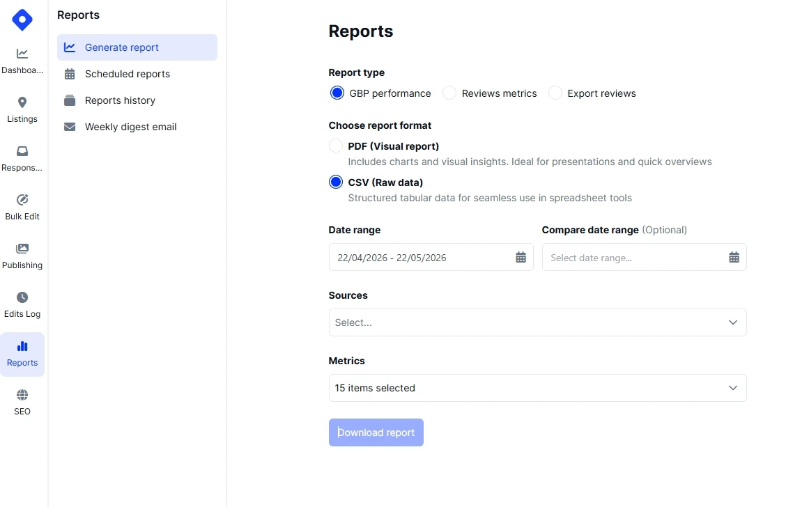This screenshot has height=507, width=809.
Task: Click the Weekly digest email envelope icon
Action: tap(70, 127)
